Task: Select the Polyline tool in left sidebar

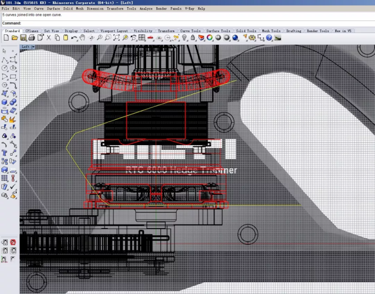Action: point(5,60)
